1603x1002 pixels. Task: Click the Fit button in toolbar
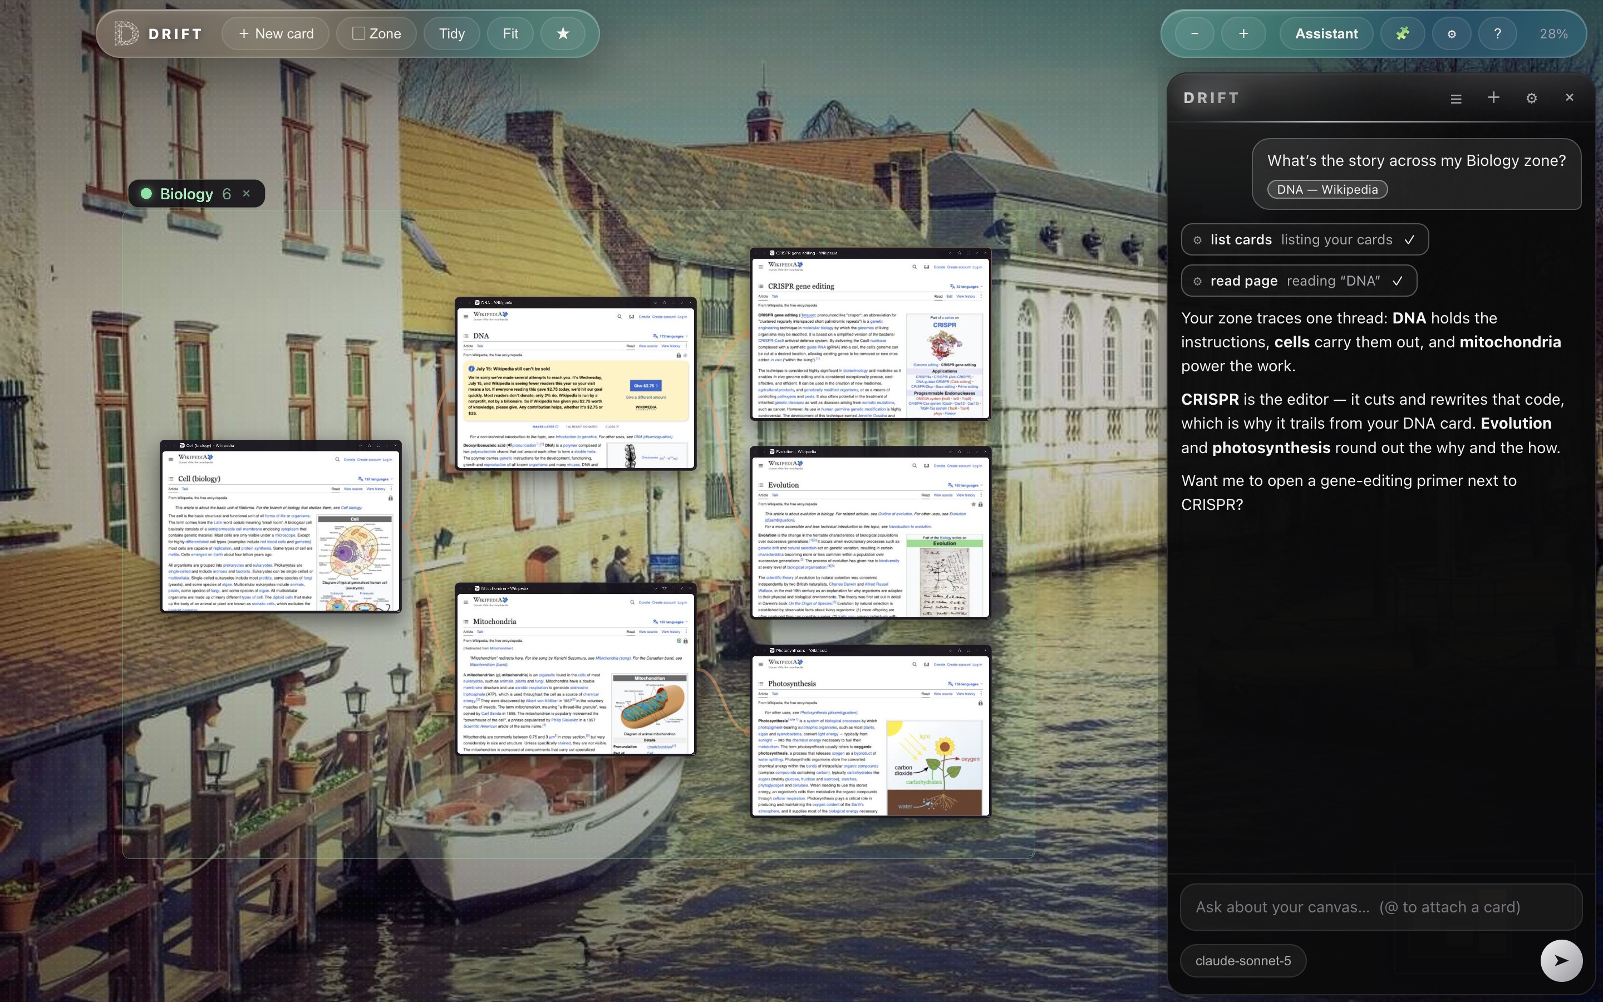click(x=510, y=34)
